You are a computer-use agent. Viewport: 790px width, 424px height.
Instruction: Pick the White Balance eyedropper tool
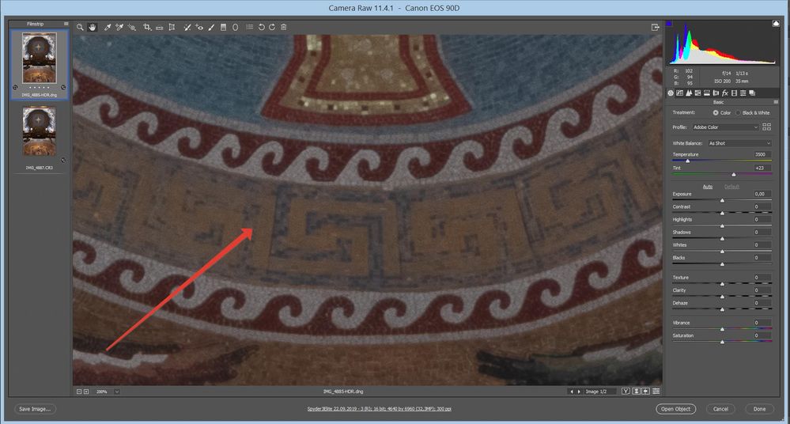pos(108,27)
